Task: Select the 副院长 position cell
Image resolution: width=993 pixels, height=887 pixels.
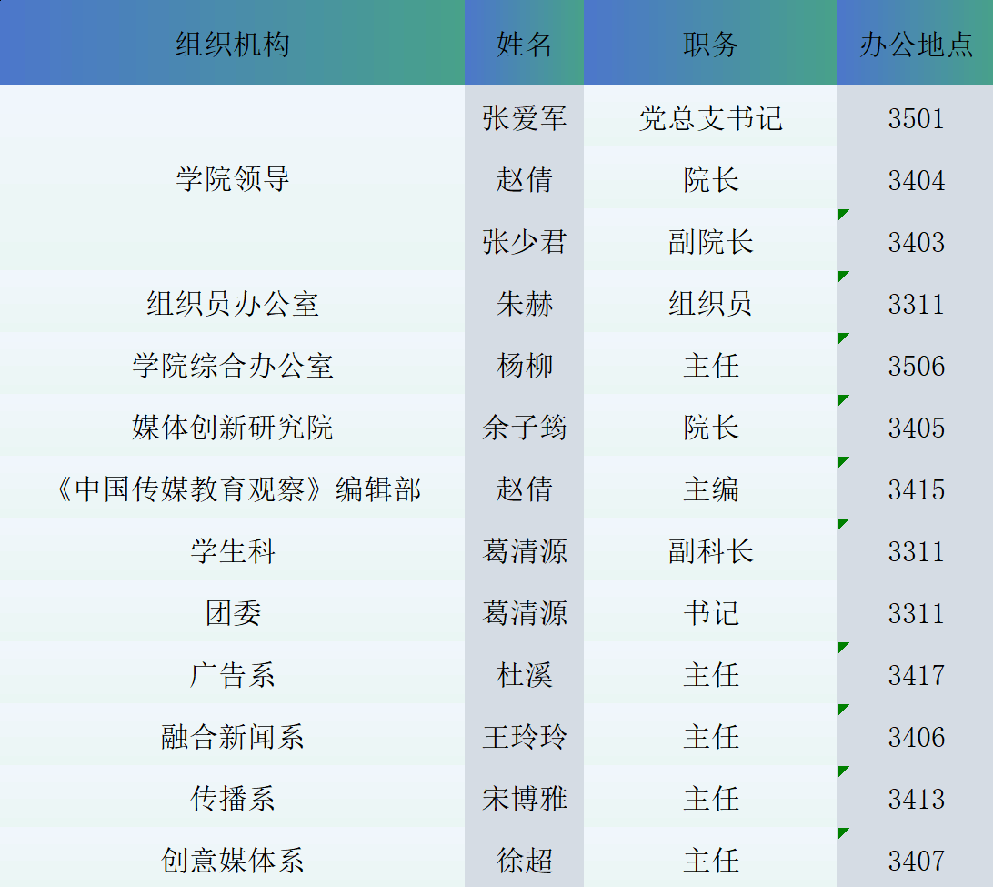Action: 710,242
